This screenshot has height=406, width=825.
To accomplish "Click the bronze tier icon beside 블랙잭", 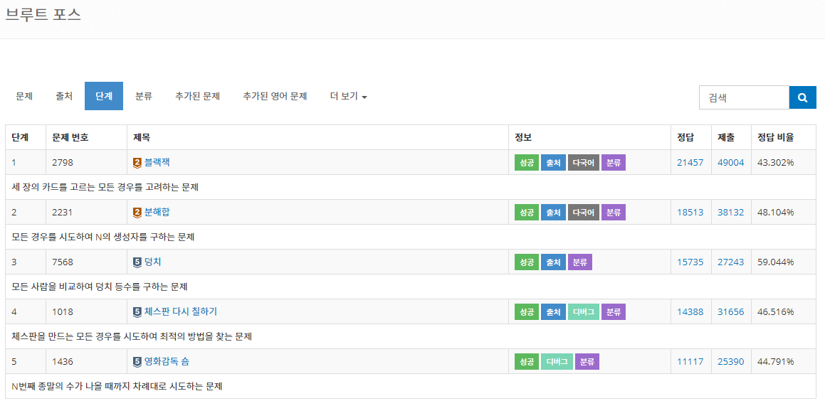I will pyautogui.click(x=137, y=163).
